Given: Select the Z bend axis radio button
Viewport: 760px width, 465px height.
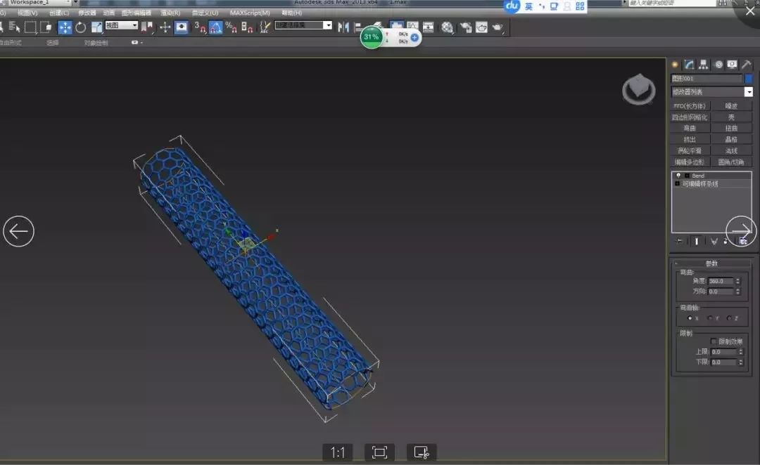Looking at the screenshot, I should click(729, 318).
